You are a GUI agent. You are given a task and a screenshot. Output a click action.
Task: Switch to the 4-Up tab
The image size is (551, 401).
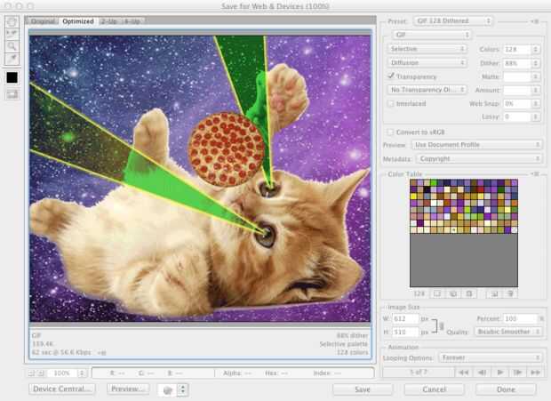[x=132, y=21]
